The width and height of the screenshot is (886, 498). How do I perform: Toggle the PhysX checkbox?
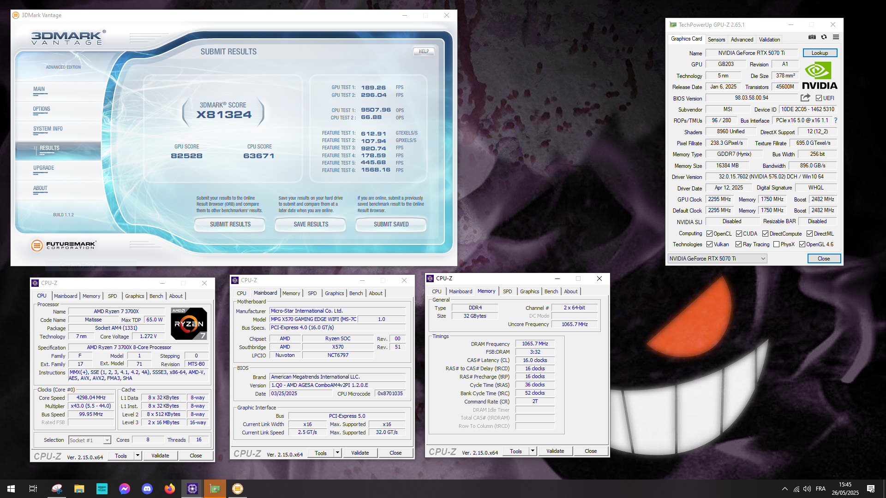[x=776, y=244]
